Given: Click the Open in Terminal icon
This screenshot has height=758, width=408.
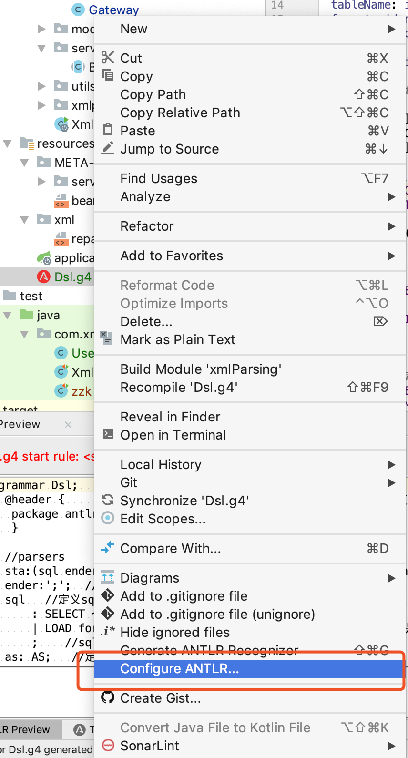Looking at the screenshot, I should click(108, 434).
